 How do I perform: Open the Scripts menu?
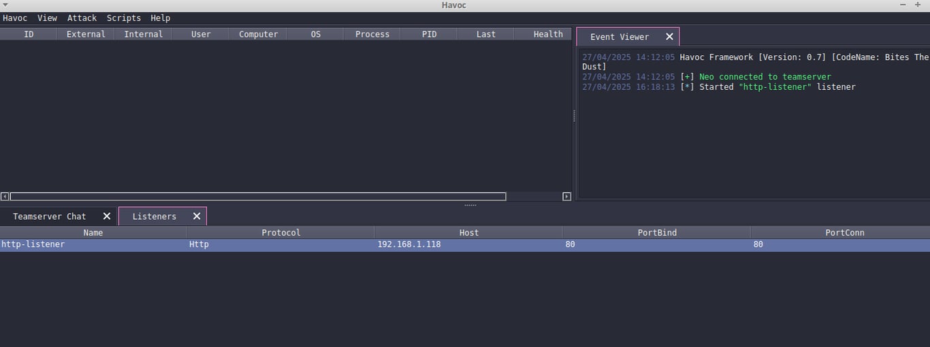pyautogui.click(x=124, y=18)
